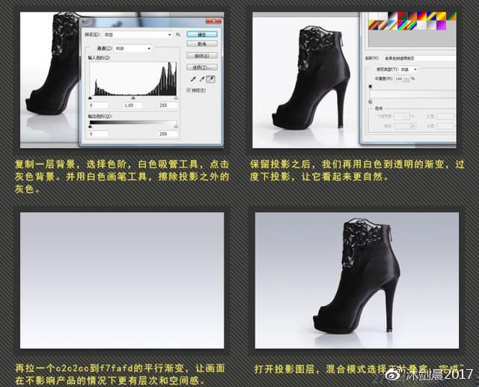Click the output levels white triangle slider
Viewport: 479px width, 387px height.
pos(176,126)
